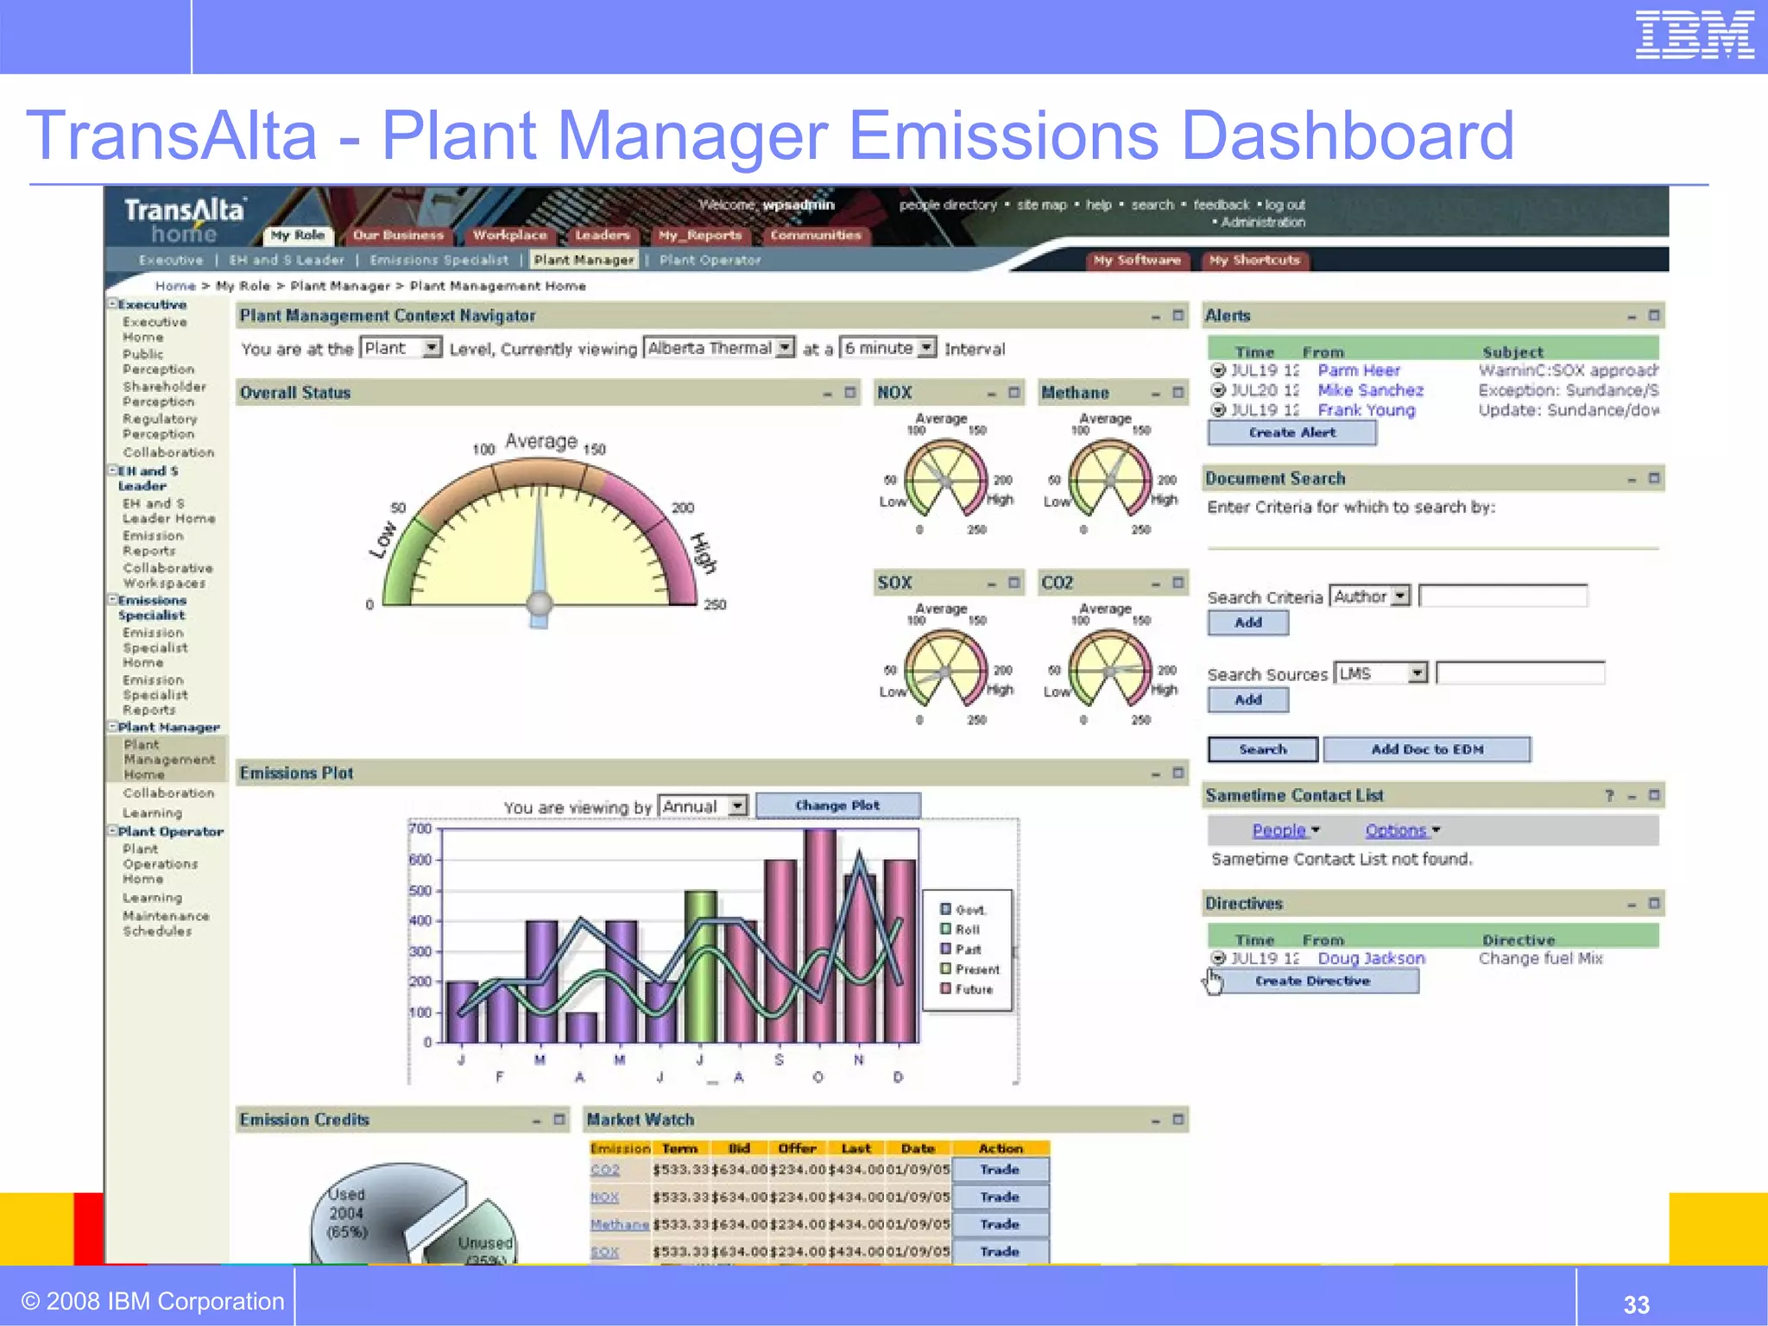Switch to the My Role tab
This screenshot has height=1326, width=1768.
pos(298,235)
